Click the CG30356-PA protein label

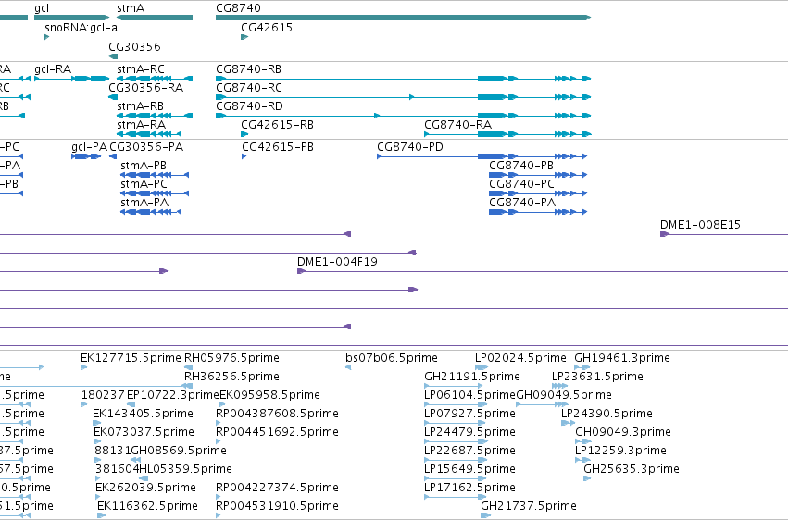tap(146, 147)
